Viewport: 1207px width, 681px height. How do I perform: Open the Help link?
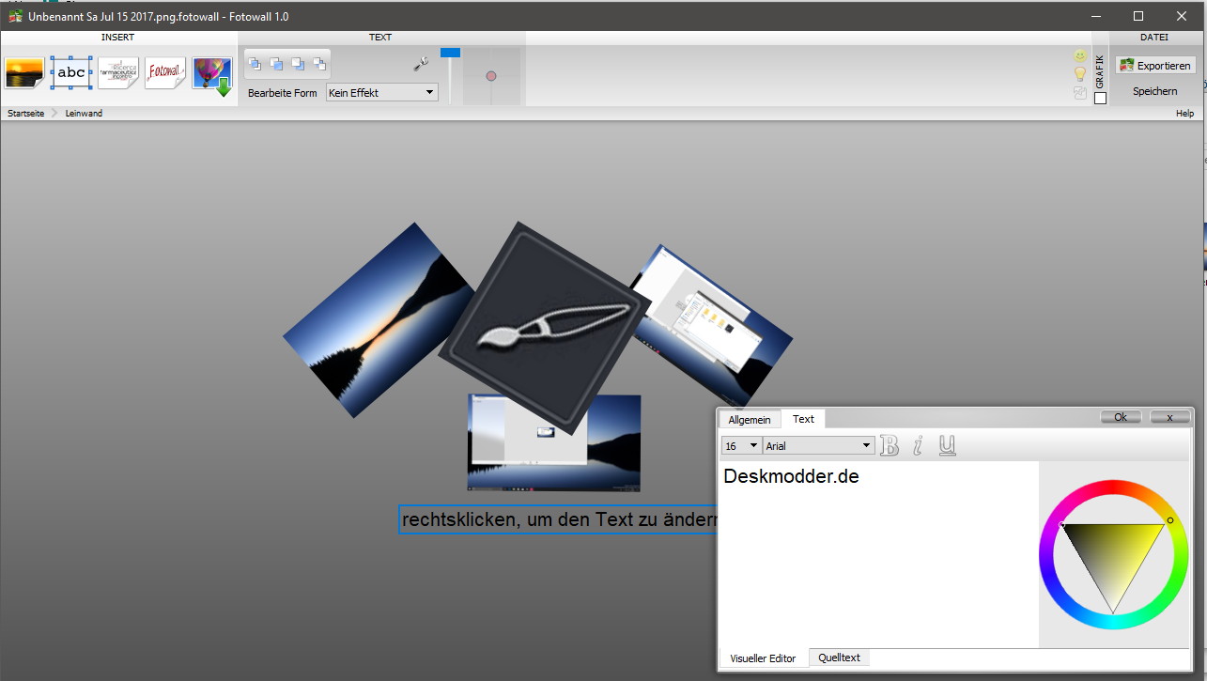pyautogui.click(x=1184, y=113)
